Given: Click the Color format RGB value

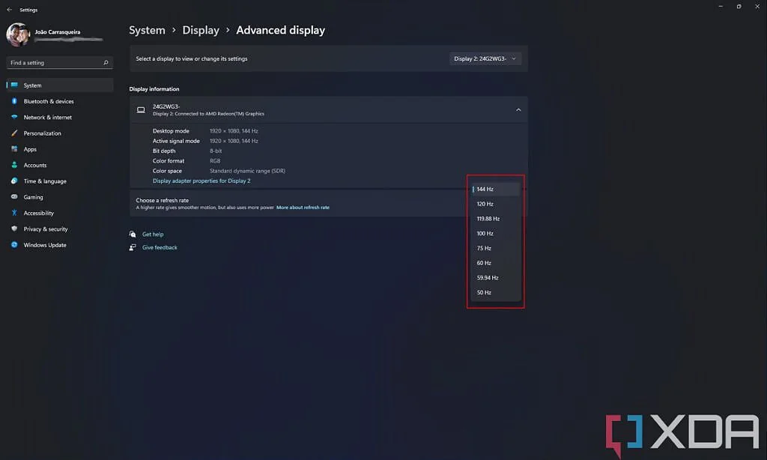Looking at the screenshot, I should pyautogui.click(x=215, y=161).
